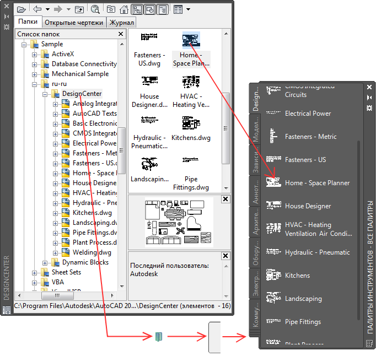
Task: Select Welding.dwg in the folder tree
Action: point(92,252)
